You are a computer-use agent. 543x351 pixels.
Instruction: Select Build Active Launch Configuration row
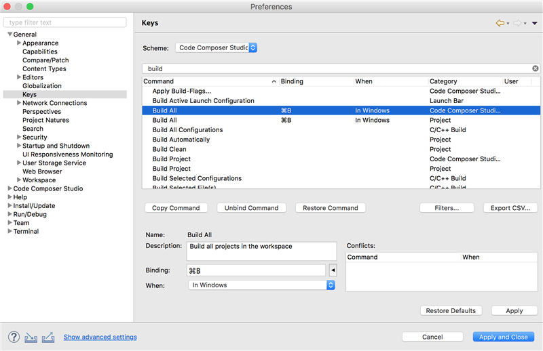341,101
